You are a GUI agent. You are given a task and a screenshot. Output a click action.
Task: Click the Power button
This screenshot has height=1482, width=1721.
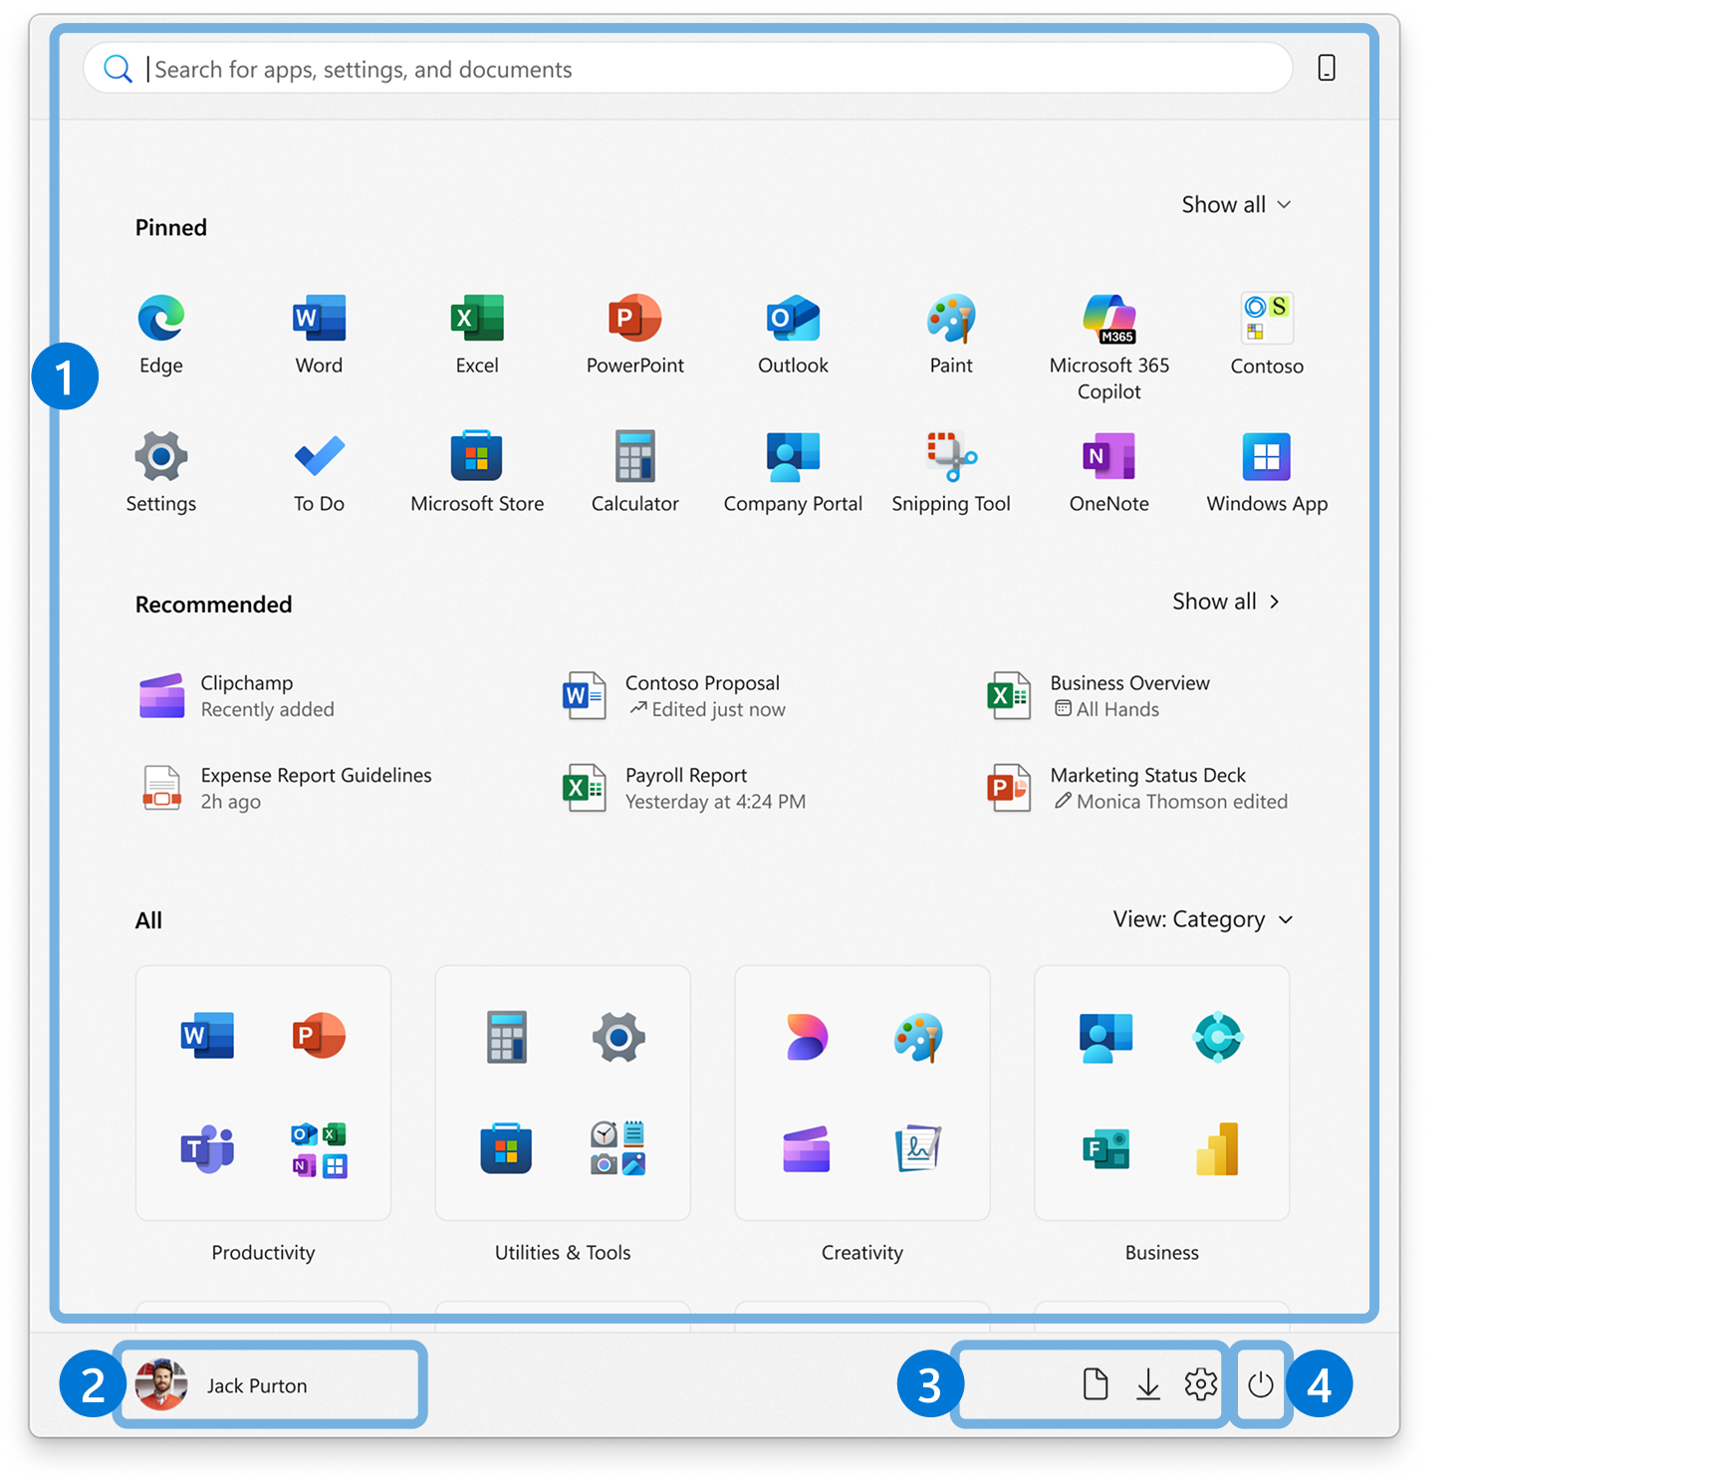pos(1261,1384)
